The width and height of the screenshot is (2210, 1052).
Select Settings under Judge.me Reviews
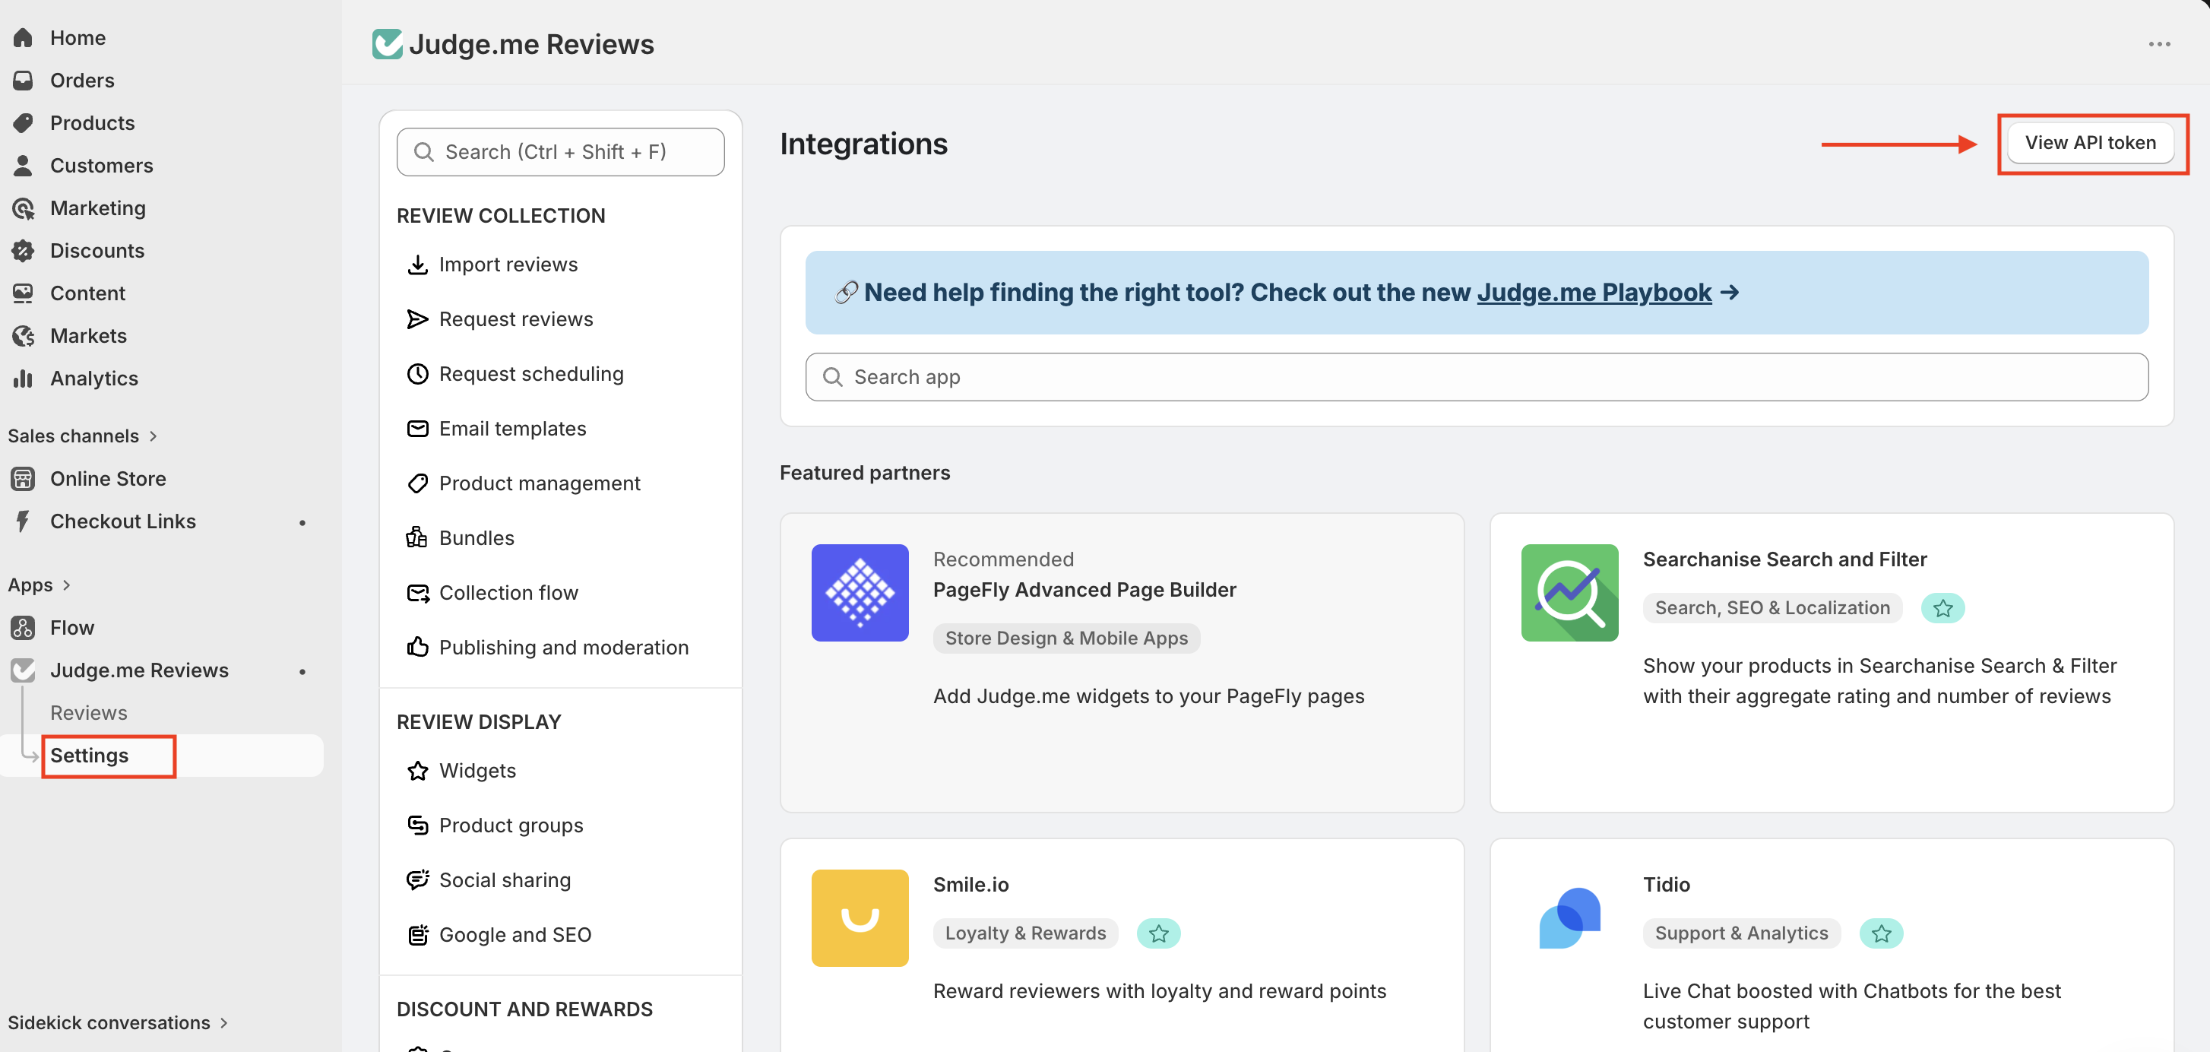coord(89,755)
